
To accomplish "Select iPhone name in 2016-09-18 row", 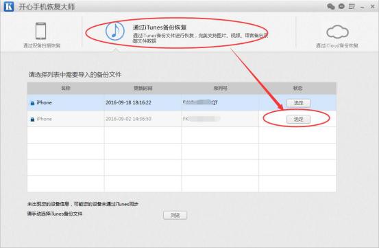I will 44,102.
